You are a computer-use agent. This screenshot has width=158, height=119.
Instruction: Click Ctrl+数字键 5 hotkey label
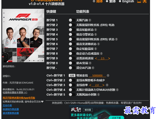click(56, 95)
